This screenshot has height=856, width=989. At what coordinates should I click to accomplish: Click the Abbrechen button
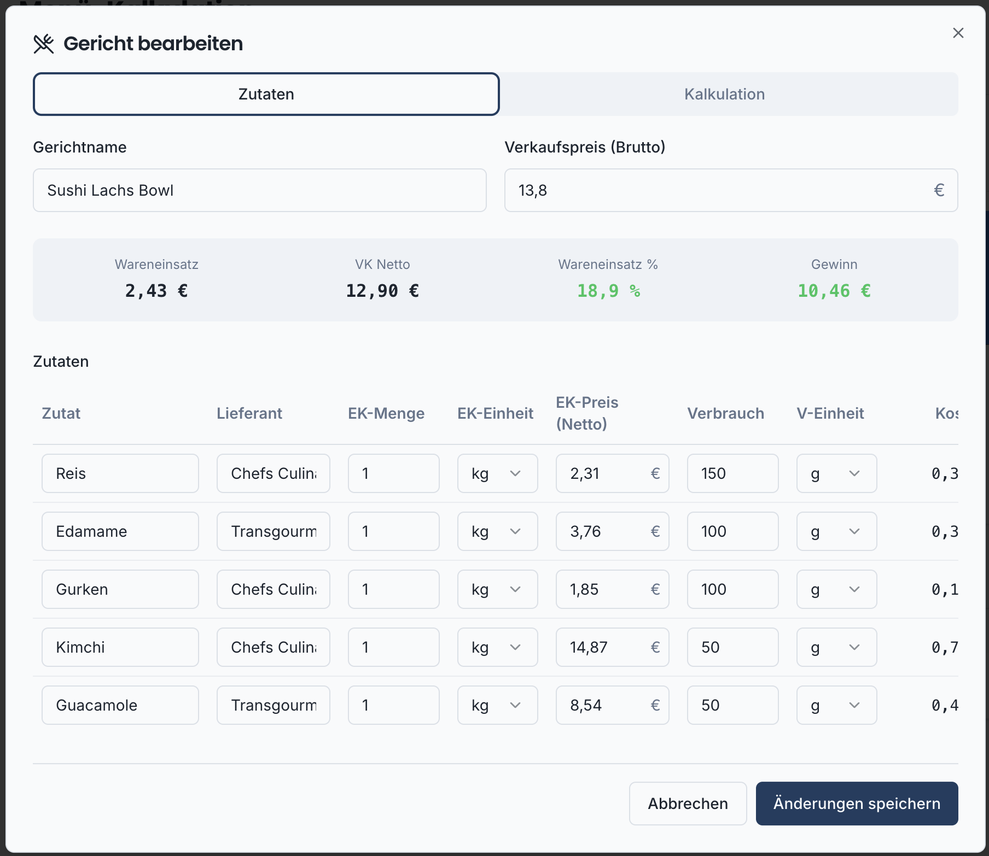[688, 804]
